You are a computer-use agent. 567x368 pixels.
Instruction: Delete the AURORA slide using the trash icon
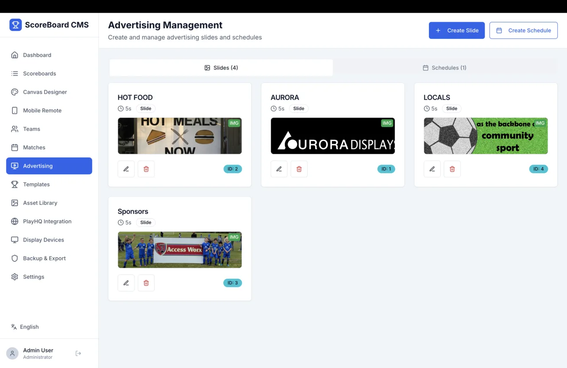(x=299, y=169)
